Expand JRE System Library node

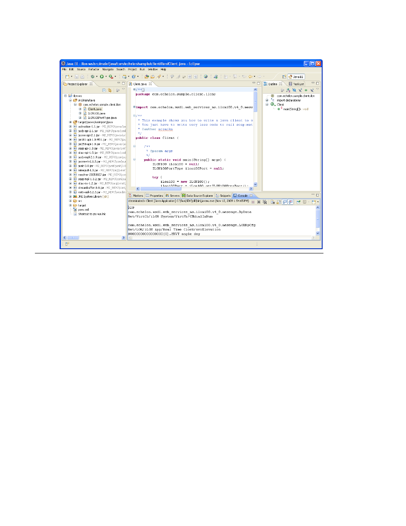coord(71,196)
